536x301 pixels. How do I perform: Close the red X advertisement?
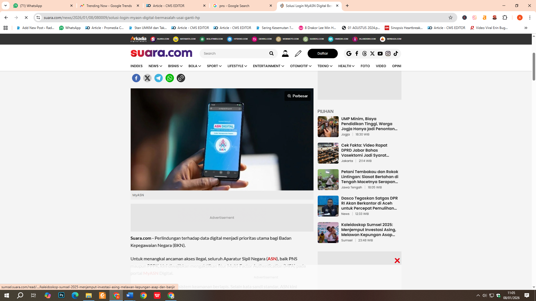pos(397,261)
